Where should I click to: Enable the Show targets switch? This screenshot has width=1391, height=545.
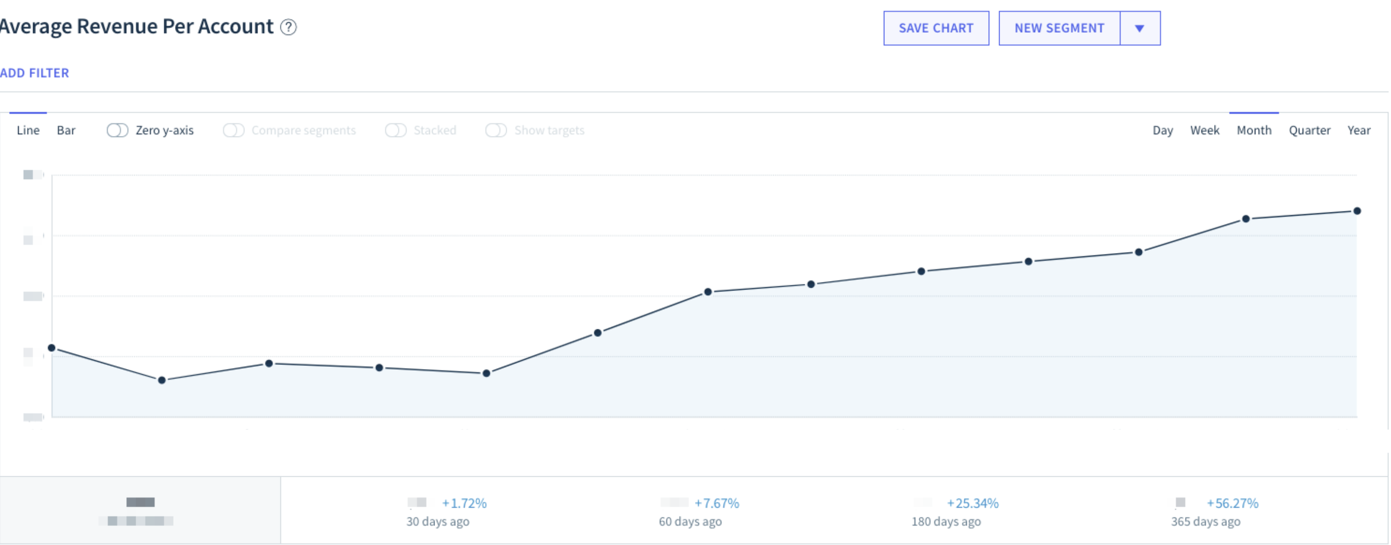(496, 131)
